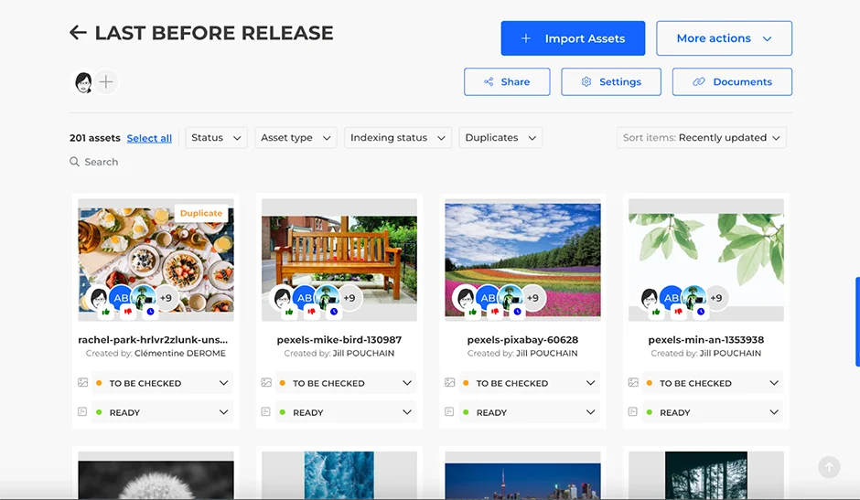Click thumbs-up icon on pexels-pixabay image
Image resolution: width=860 pixels, height=500 pixels.
(473, 312)
